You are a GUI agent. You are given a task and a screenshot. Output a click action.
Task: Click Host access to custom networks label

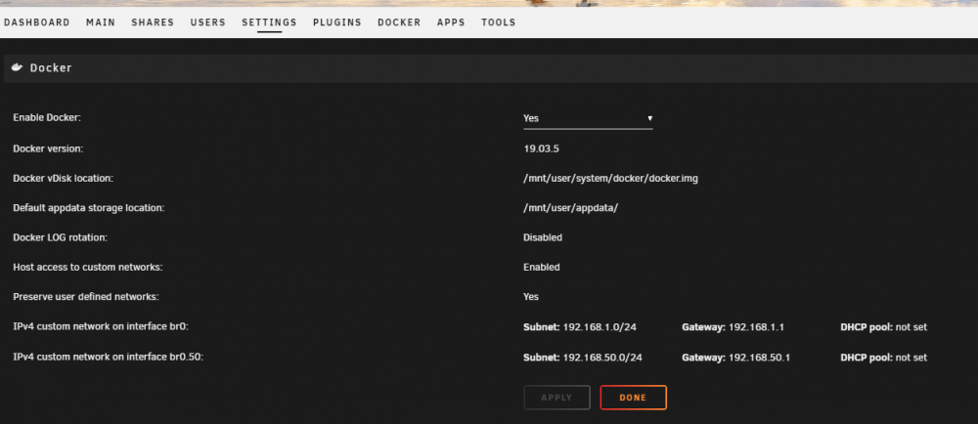(88, 267)
